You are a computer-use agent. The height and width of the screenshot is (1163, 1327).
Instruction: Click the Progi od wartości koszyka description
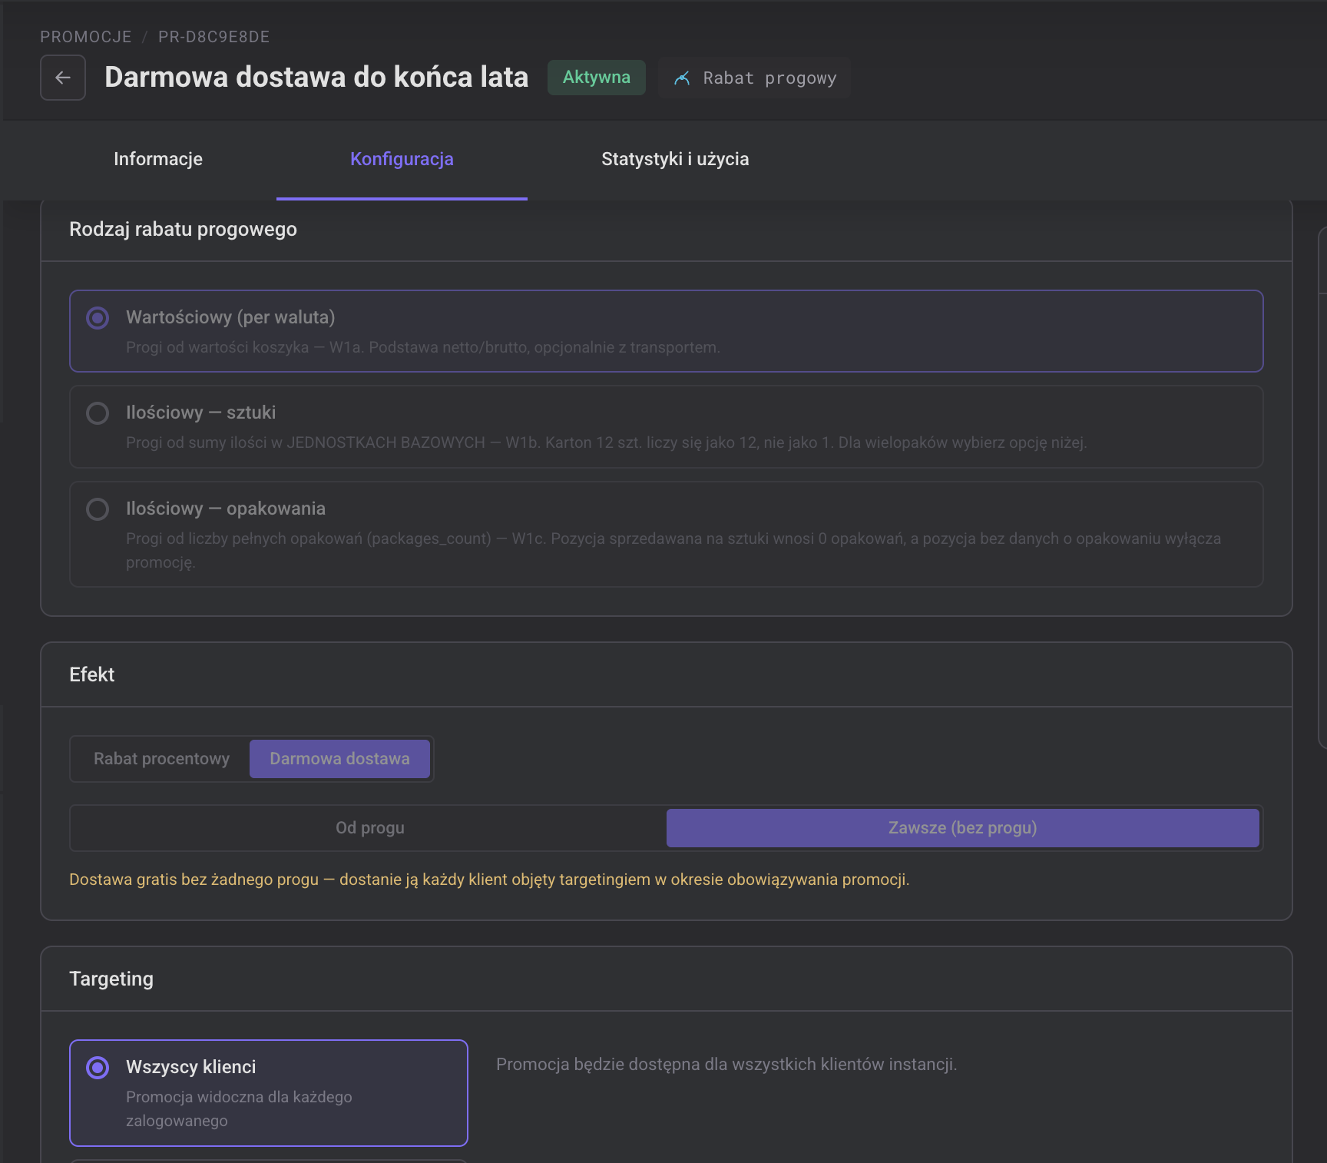[x=423, y=347]
